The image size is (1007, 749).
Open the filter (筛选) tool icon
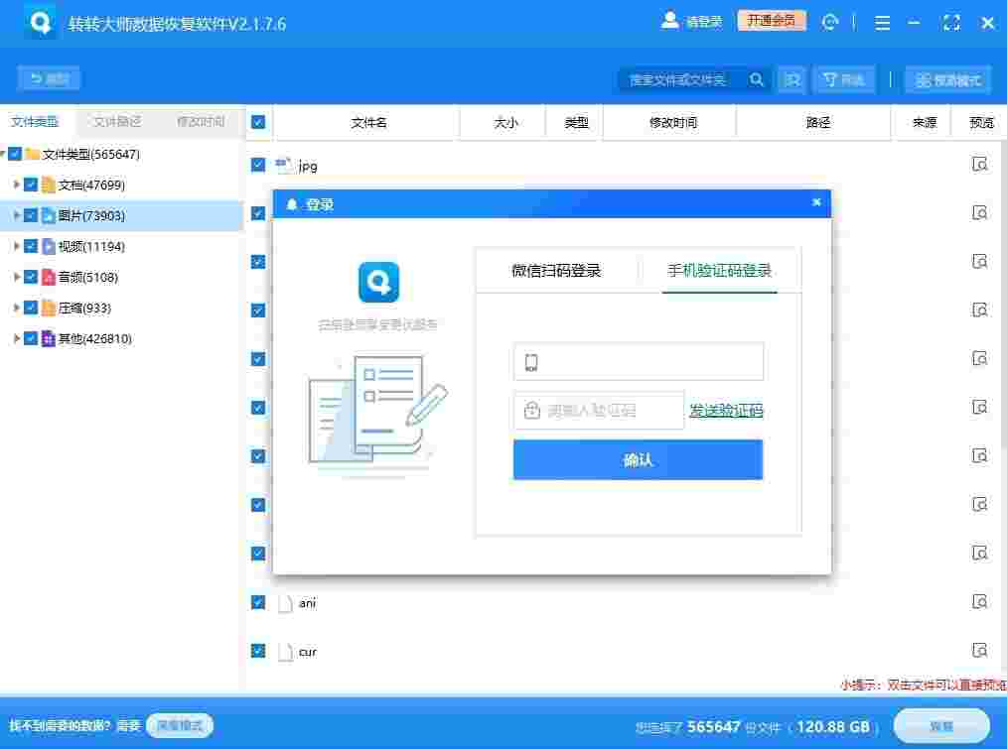843,78
